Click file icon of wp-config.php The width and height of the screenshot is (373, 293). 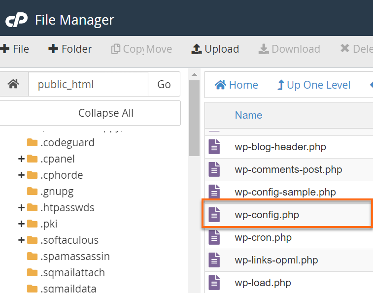(214, 215)
